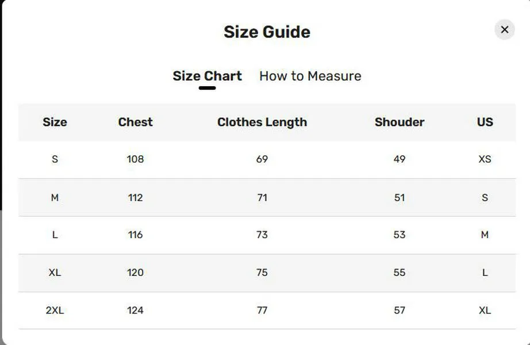Switch to the How to Measure tab
The image size is (530, 345).
pos(310,76)
